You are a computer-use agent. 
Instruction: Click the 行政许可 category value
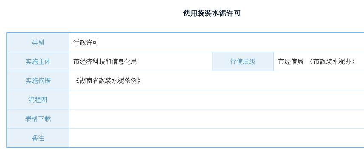pyautogui.click(x=86, y=42)
